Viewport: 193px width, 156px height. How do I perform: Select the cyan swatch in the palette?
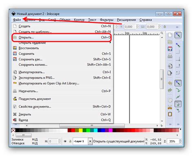point(96,130)
